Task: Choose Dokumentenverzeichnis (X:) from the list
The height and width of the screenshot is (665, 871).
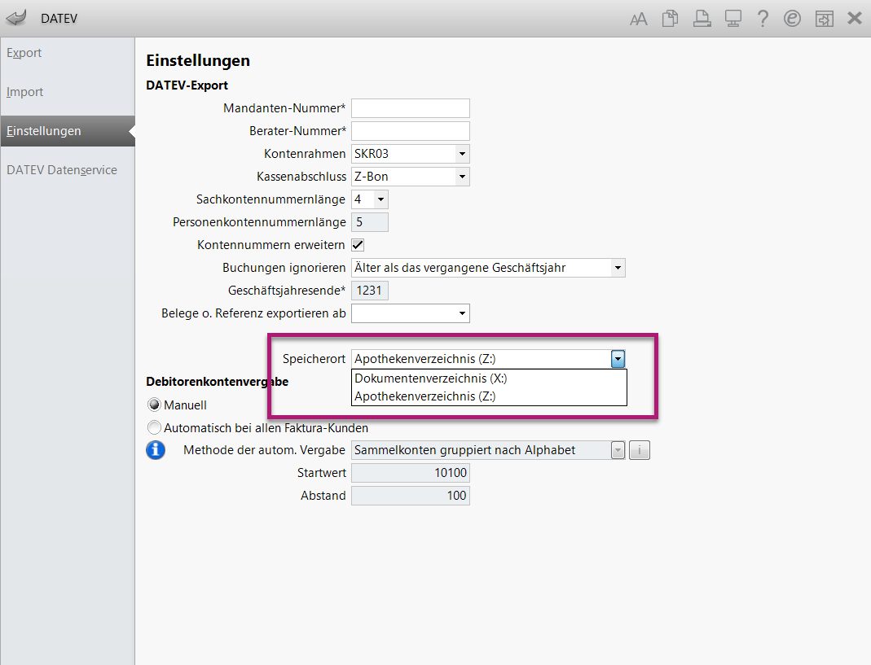Action: [x=432, y=378]
